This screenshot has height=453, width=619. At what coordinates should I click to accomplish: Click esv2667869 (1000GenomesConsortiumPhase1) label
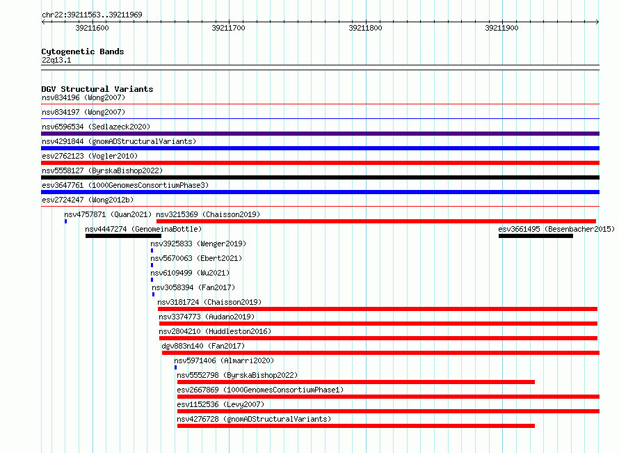[x=260, y=390]
